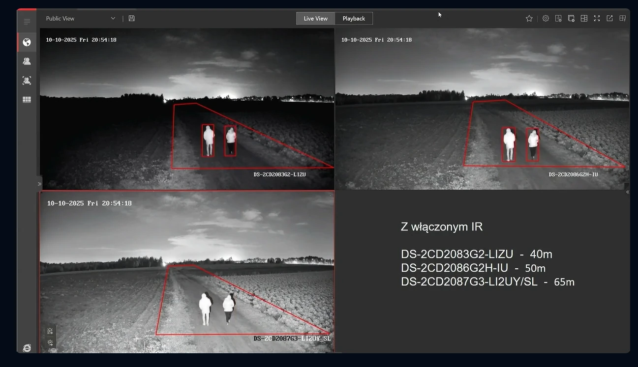
Task: Open the hamburger menu in the sidebar
Action: [27, 22]
